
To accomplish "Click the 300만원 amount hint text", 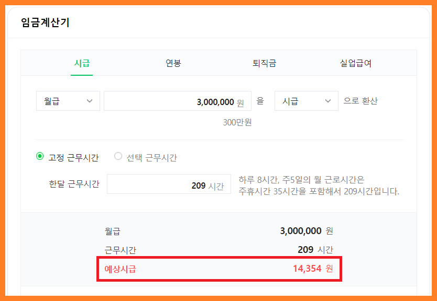I will (237, 122).
